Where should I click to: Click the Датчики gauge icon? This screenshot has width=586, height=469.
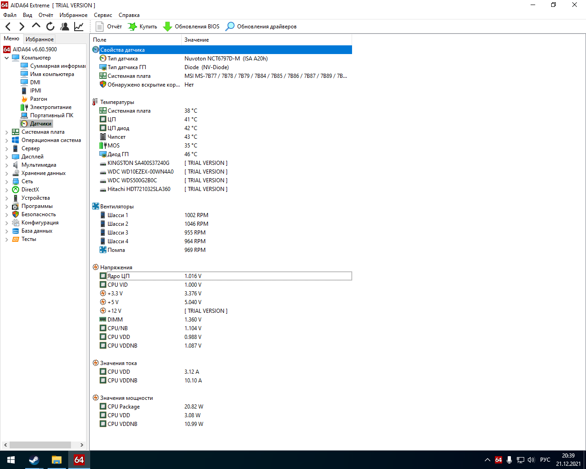[x=24, y=124]
